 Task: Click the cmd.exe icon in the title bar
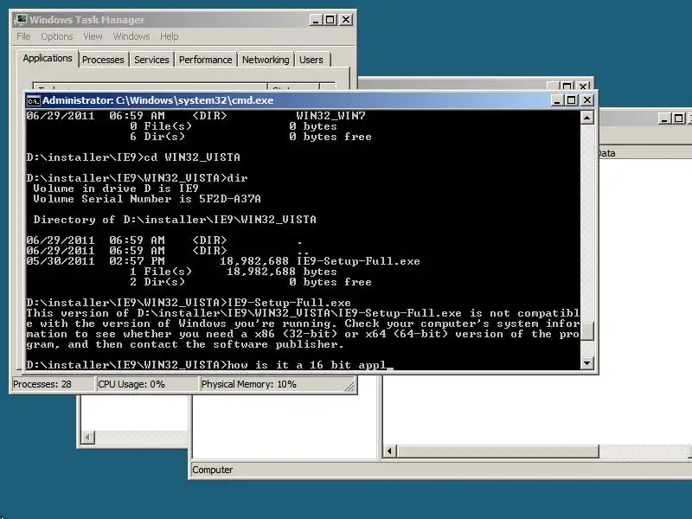click(34, 100)
